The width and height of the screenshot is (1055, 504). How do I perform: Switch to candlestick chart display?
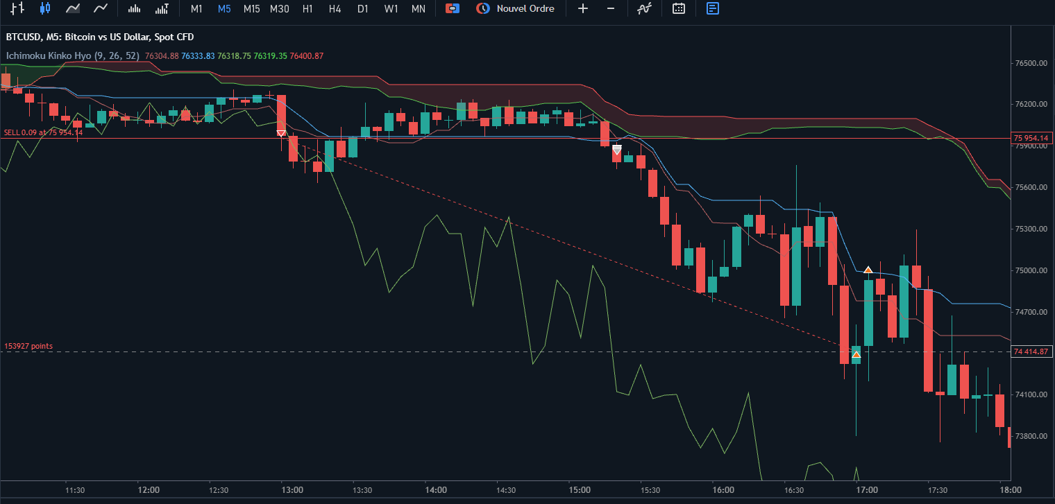[46, 8]
